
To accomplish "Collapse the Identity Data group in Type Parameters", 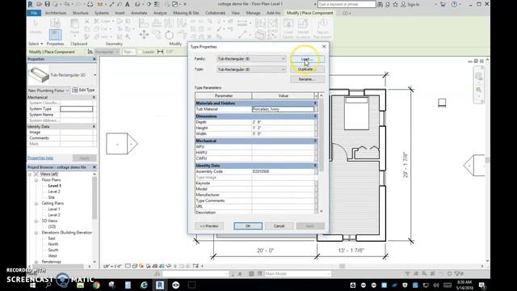I will click(315, 165).
